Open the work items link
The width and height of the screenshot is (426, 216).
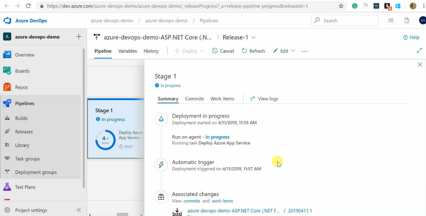(x=222, y=201)
